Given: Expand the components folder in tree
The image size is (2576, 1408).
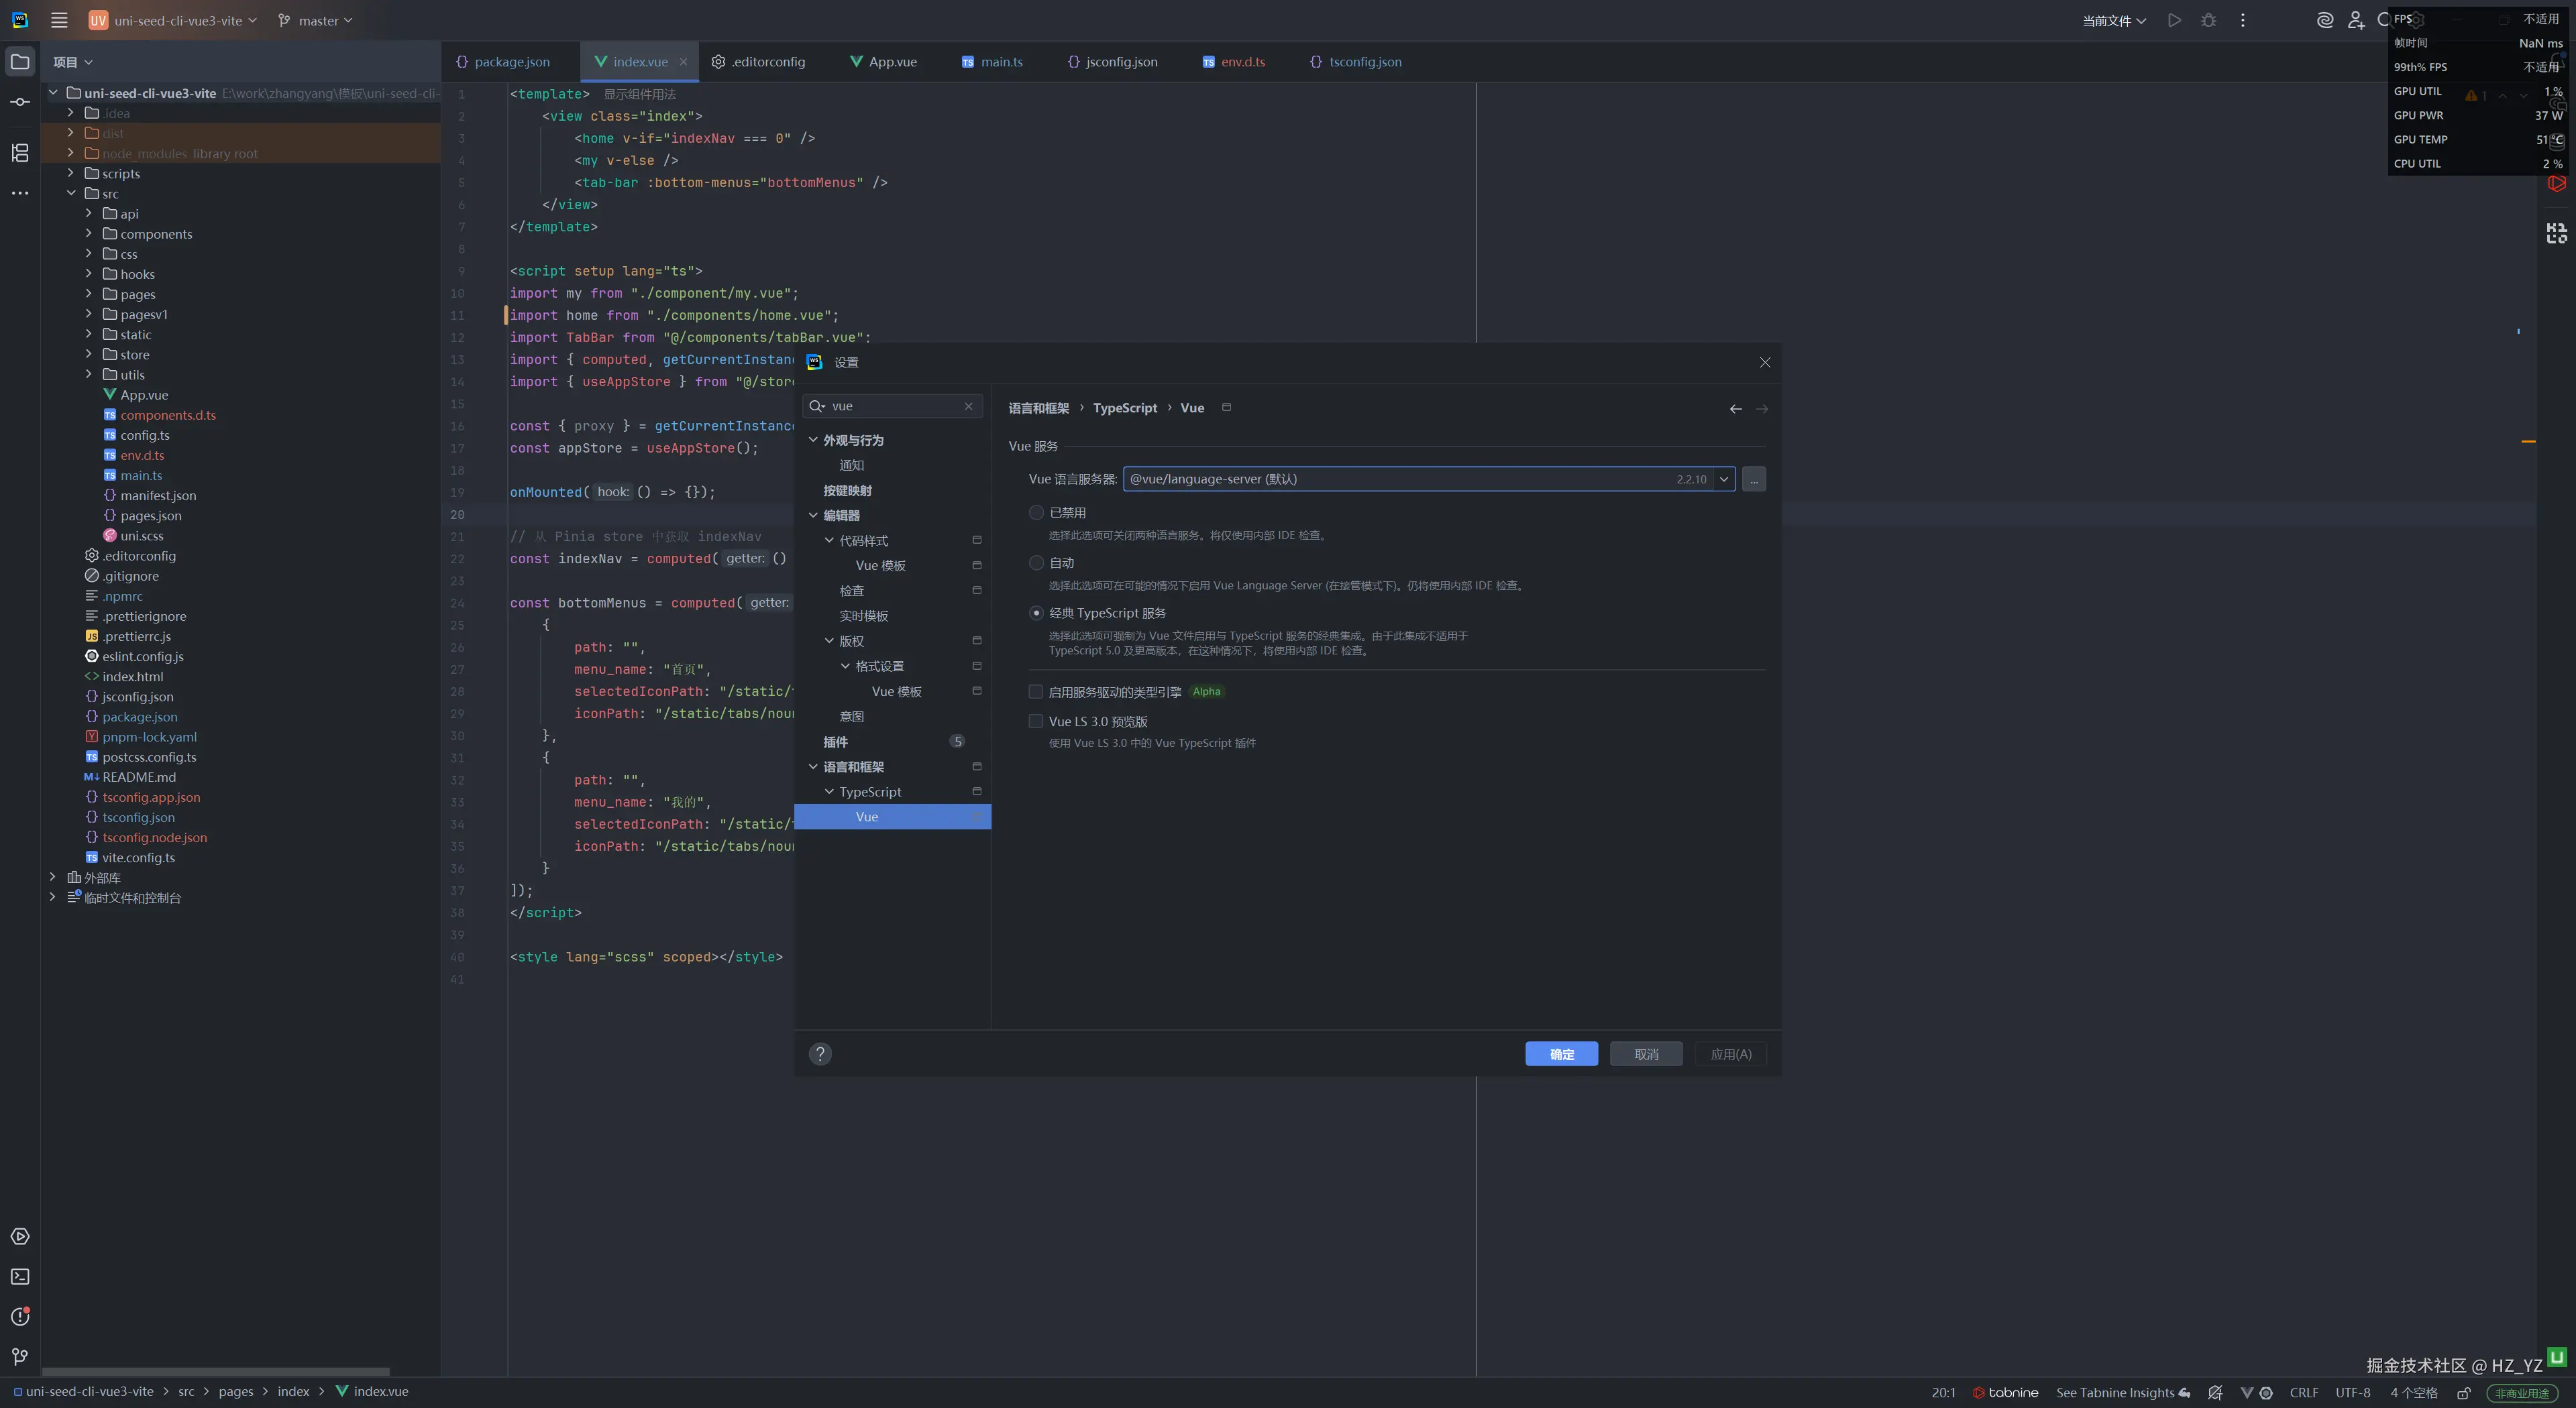Looking at the screenshot, I should 89,234.
